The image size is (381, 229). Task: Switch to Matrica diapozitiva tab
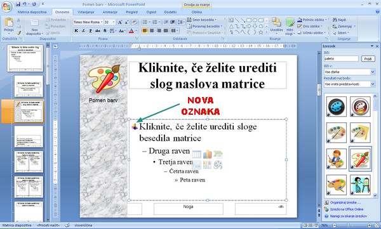click(x=32, y=12)
